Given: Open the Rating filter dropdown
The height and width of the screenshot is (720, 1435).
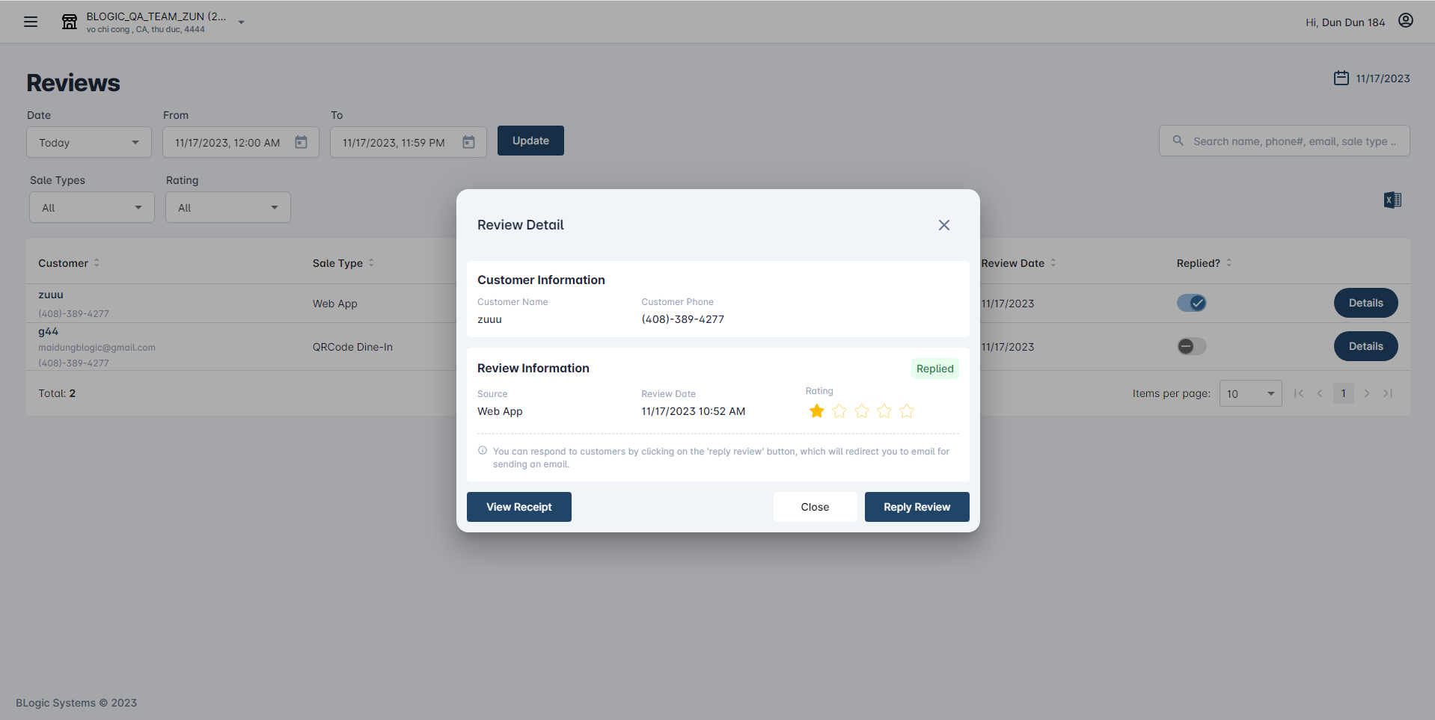Looking at the screenshot, I should [227, 207].
